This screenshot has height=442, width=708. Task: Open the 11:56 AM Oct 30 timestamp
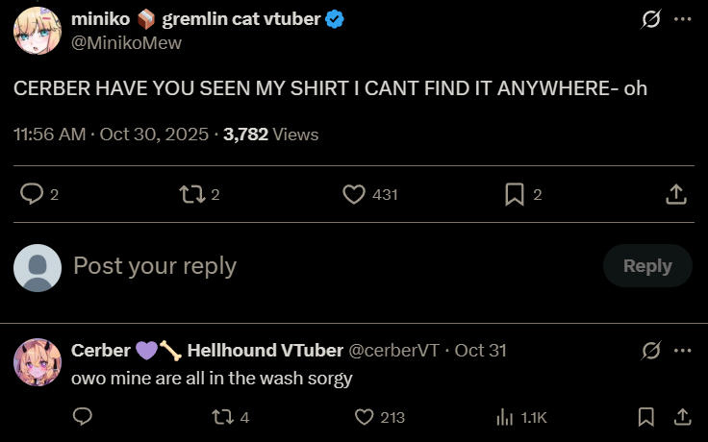[111, 135]
